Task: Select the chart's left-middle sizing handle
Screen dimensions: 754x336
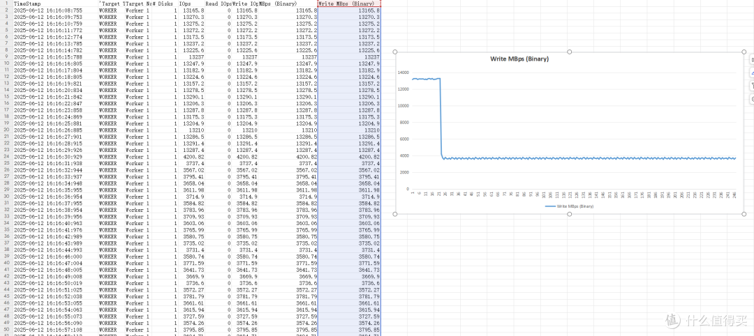Action: click(x=394, y=133)
